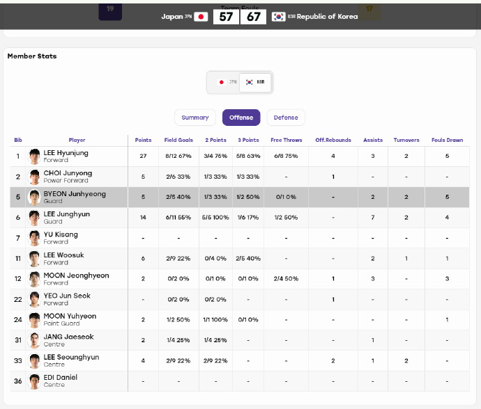The height and width of the screenshot is (409, 481).
Task: Sort table by Bib column
Action: (x=18, y=140)
